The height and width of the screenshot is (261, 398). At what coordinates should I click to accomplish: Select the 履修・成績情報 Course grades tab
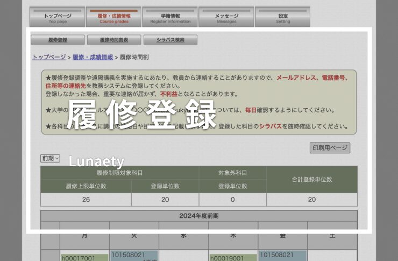113,17
